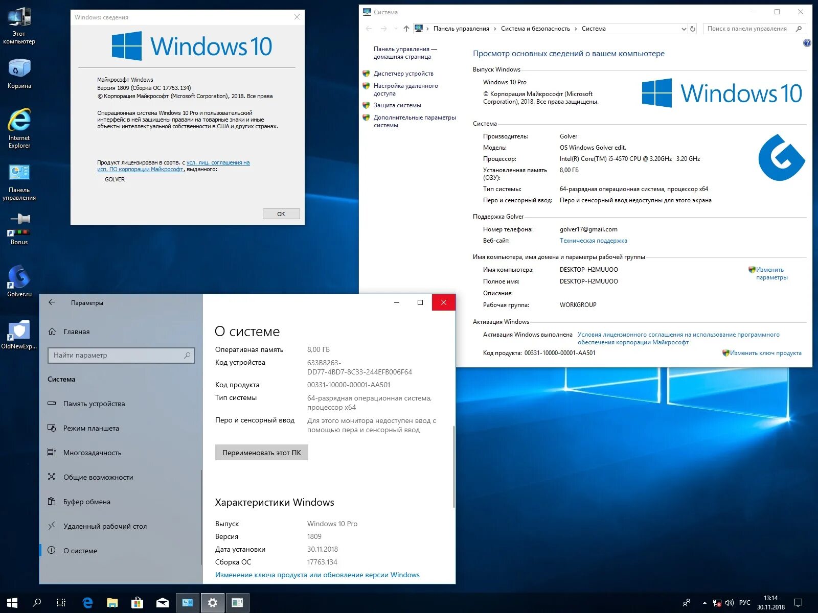Launch Internet Explorer from desktop
Image resolution: width=818 pixels, height=613 pixels.
19,128
